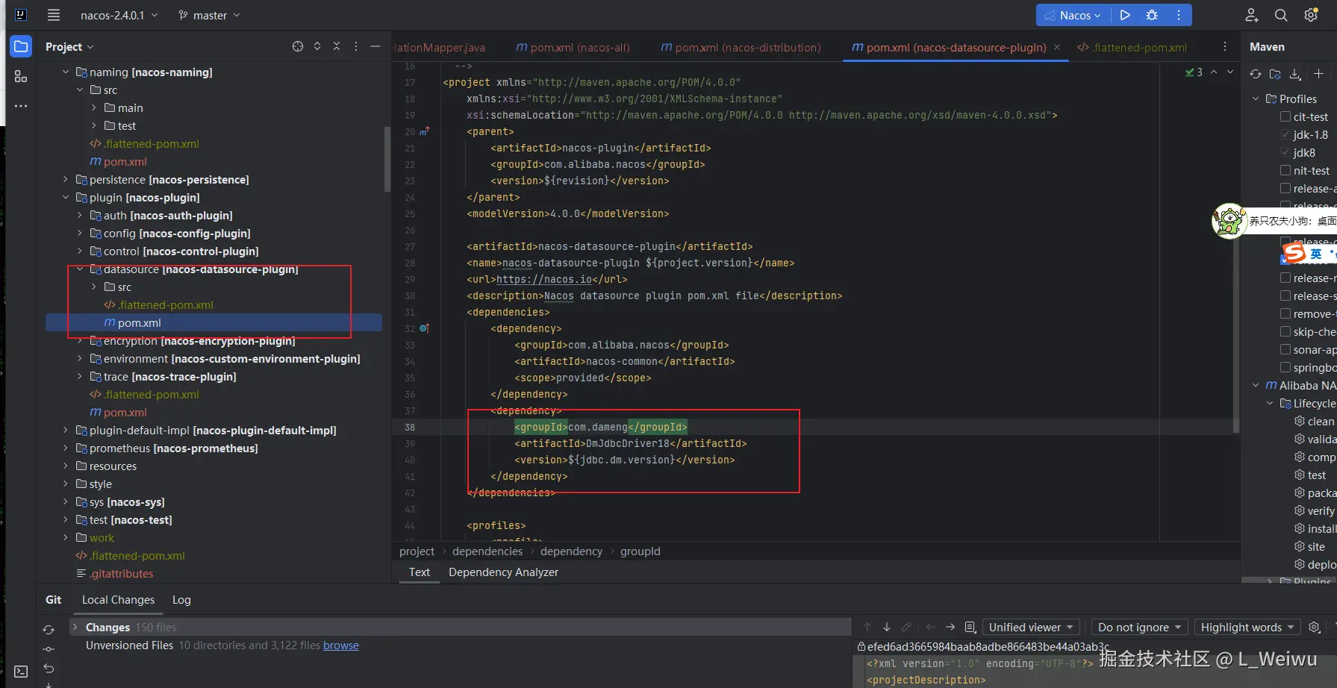Click select opened file target icon
1337x688 pixels.
(x=298, y=46)
